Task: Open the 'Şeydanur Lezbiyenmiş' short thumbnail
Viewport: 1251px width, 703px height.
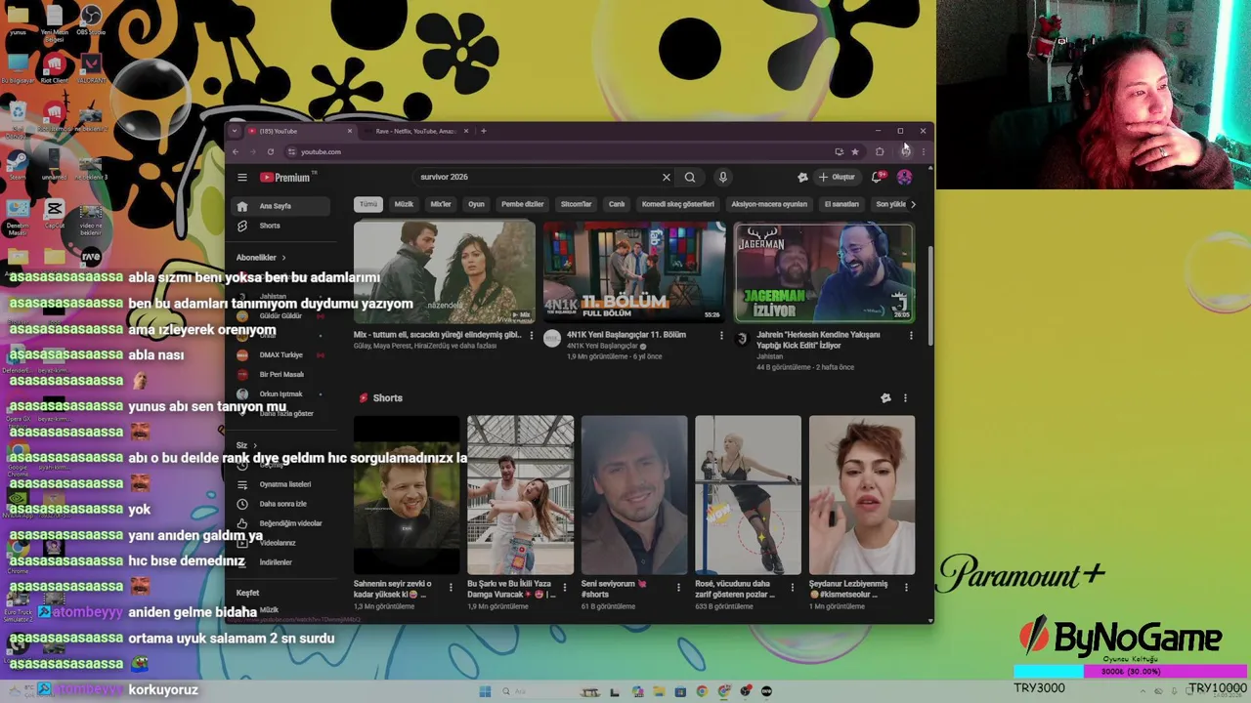Action: 862,495
